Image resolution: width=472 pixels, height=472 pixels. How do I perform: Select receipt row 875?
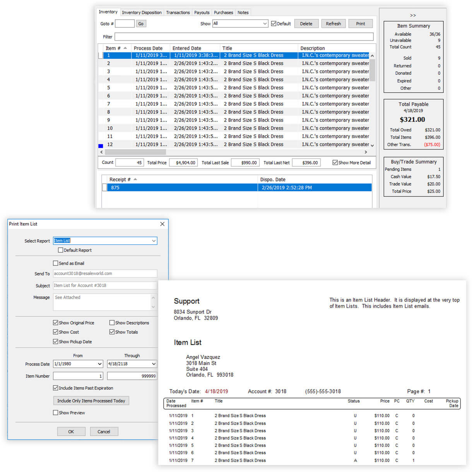pyautogui.click(x=237, y=187)
